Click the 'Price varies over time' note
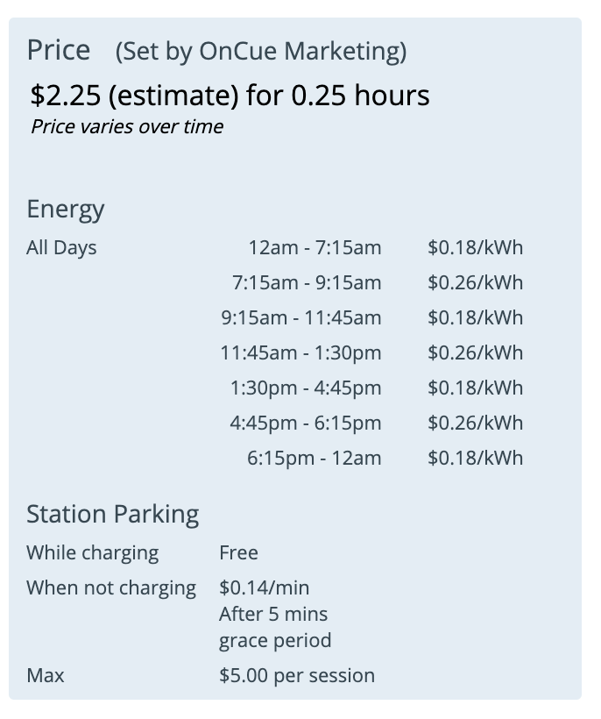Screen dimensions: 601x719 pos(127,126)
